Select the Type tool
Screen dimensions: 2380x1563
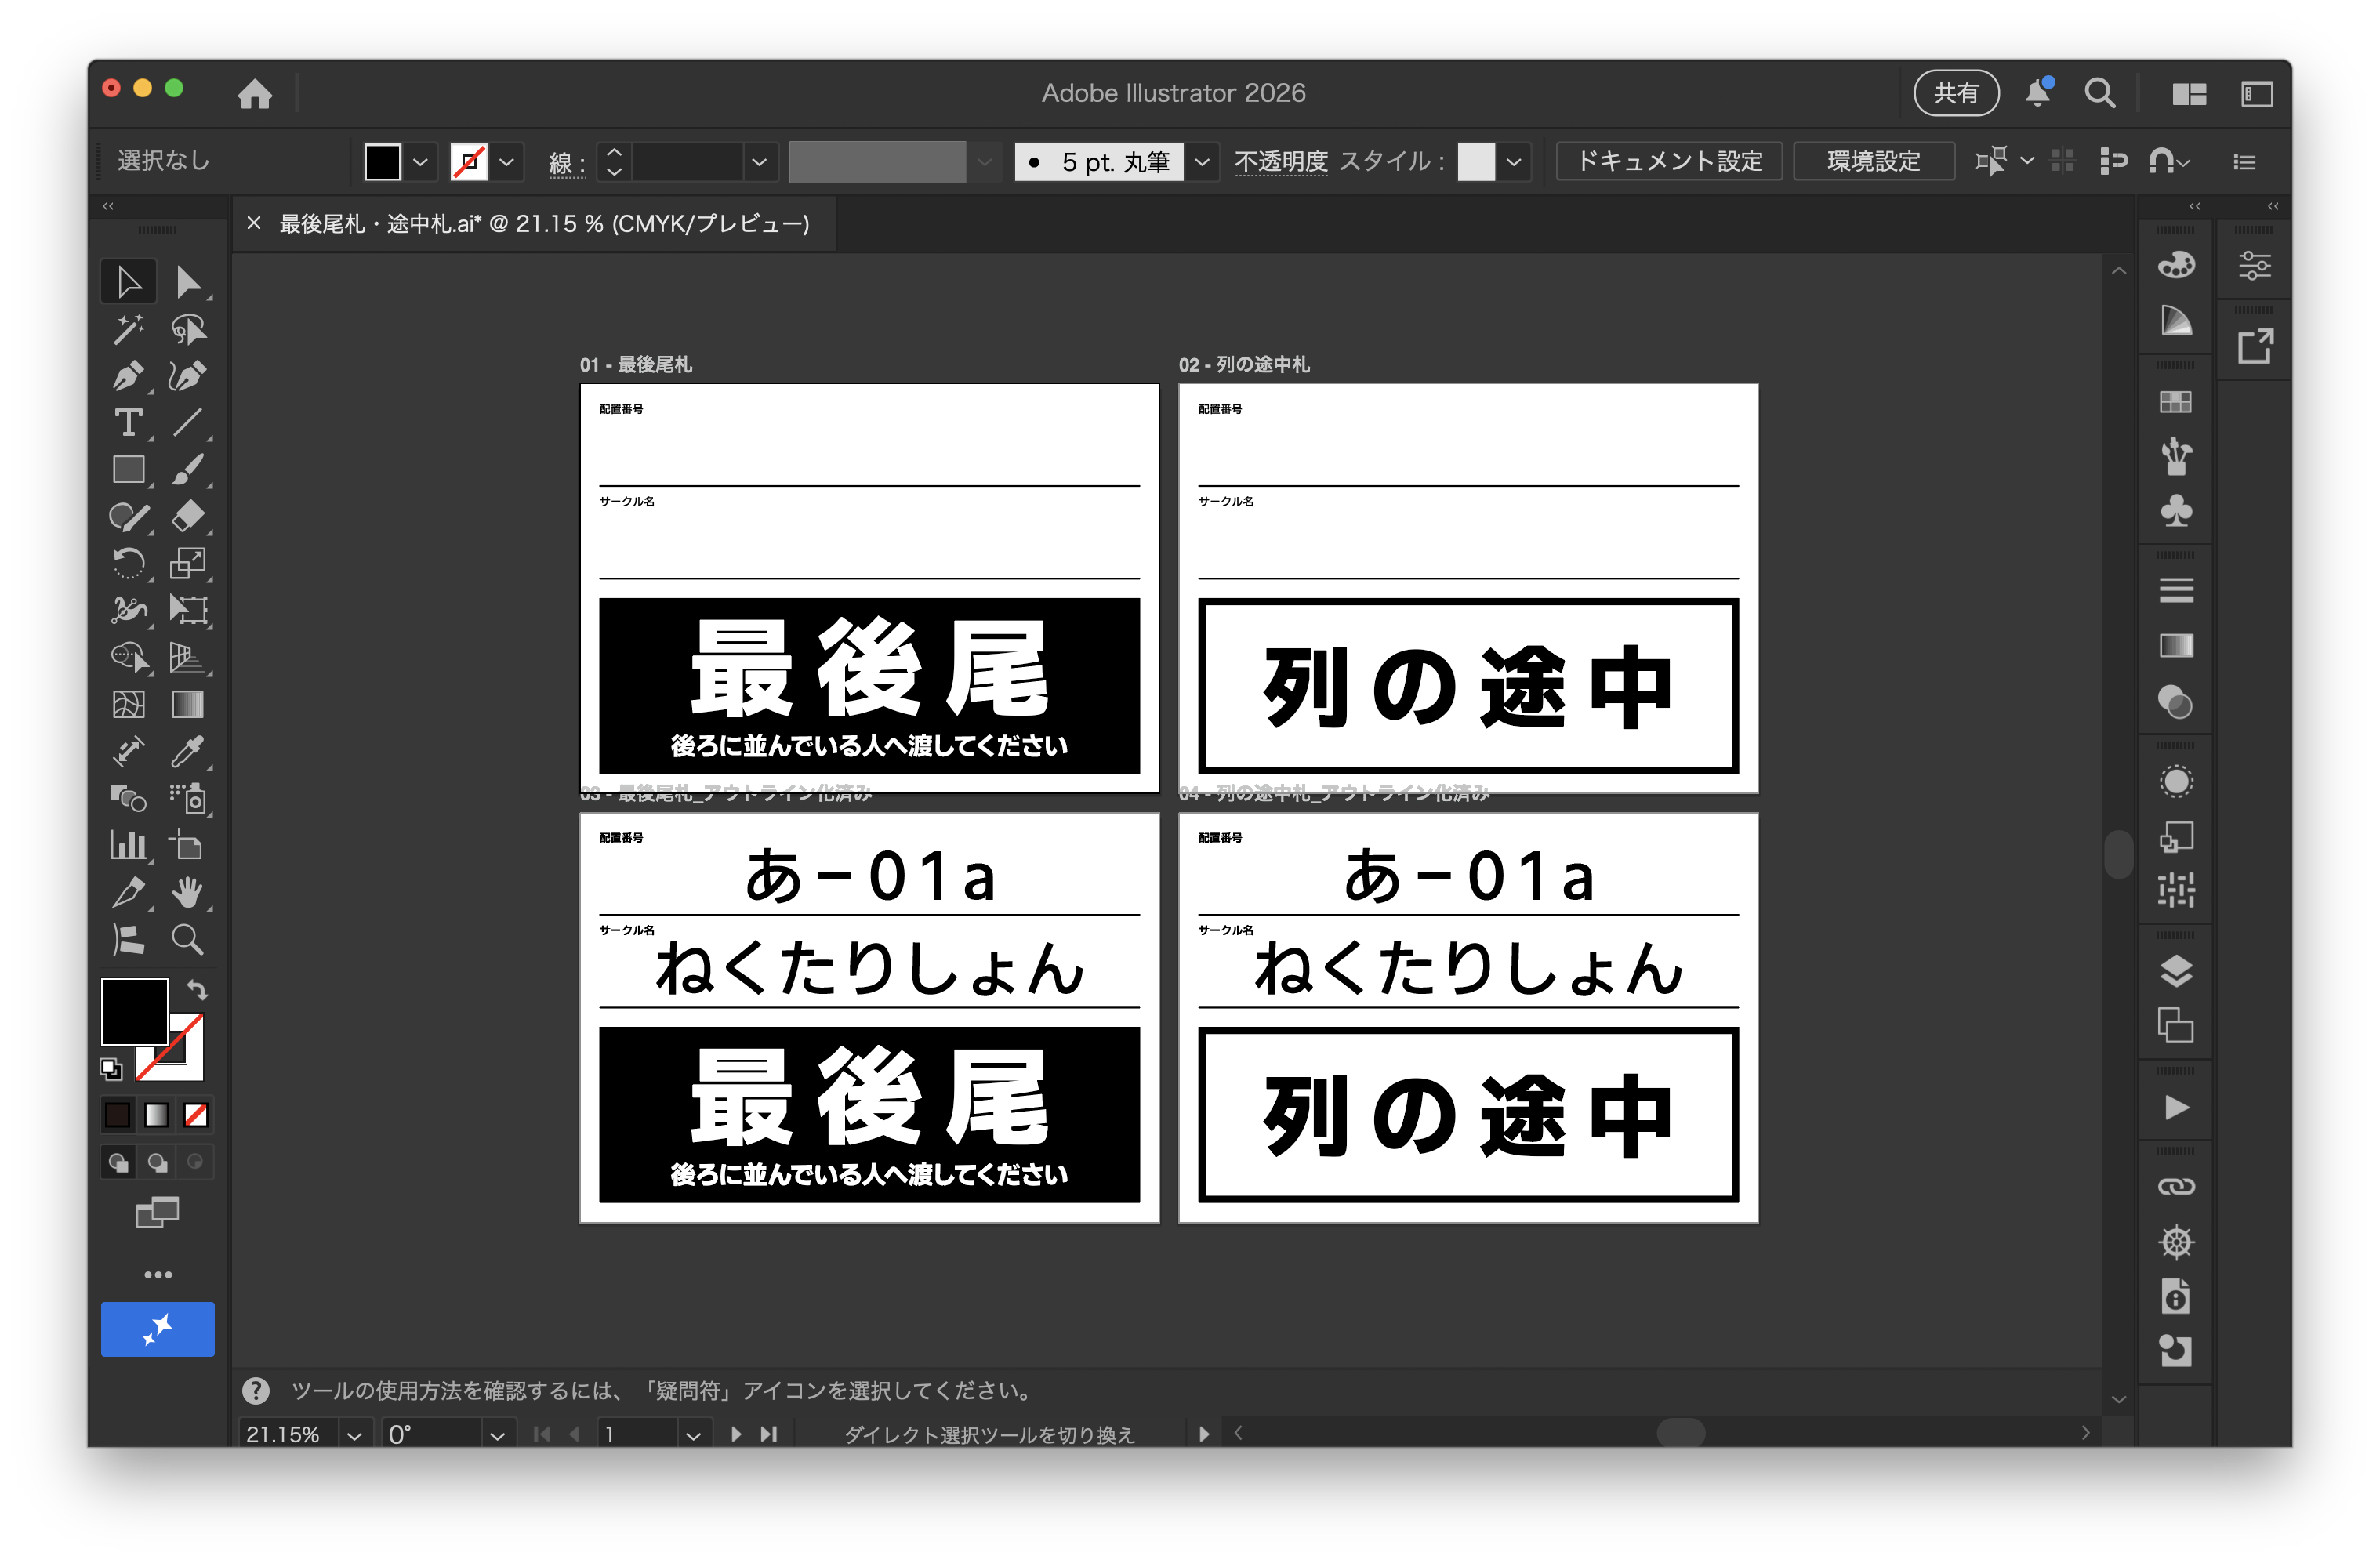pos(128,424)
